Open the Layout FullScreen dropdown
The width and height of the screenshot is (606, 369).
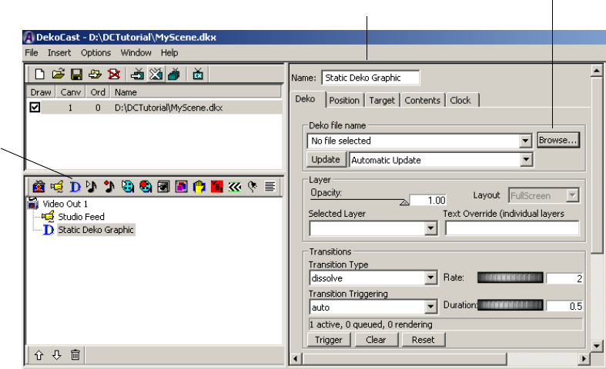pyautogui.click(x=572, y=195)
